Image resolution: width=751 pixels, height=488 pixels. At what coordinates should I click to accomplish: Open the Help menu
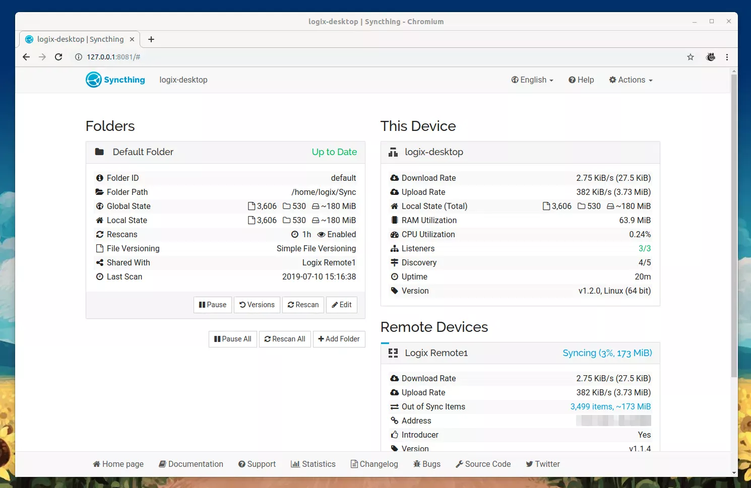581,80
